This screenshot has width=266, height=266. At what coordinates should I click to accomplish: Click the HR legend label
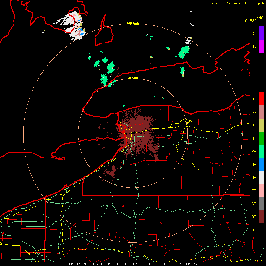254,138
